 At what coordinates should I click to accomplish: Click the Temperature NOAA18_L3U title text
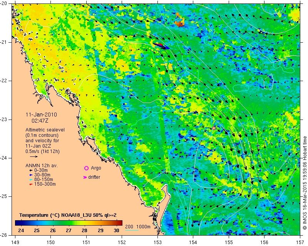pos(68,215)
